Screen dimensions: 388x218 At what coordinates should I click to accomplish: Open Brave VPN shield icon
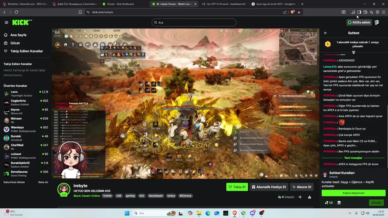click(377, 12)
